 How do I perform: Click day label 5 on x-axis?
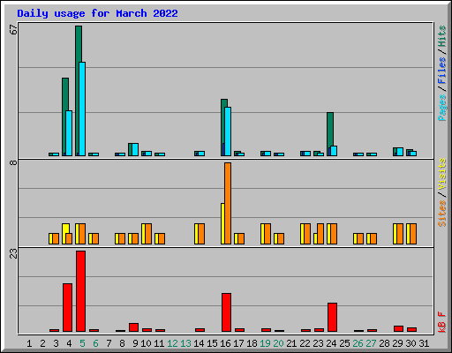[x=82, y=343]
